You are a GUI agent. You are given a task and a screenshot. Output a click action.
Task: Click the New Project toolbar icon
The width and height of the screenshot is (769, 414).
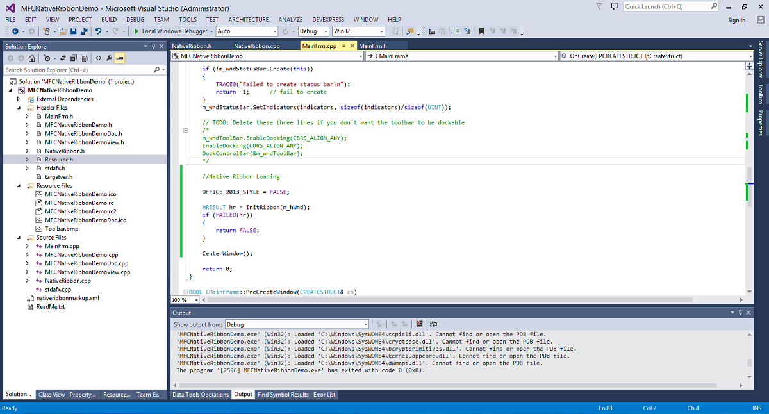(x=47, y=31)
